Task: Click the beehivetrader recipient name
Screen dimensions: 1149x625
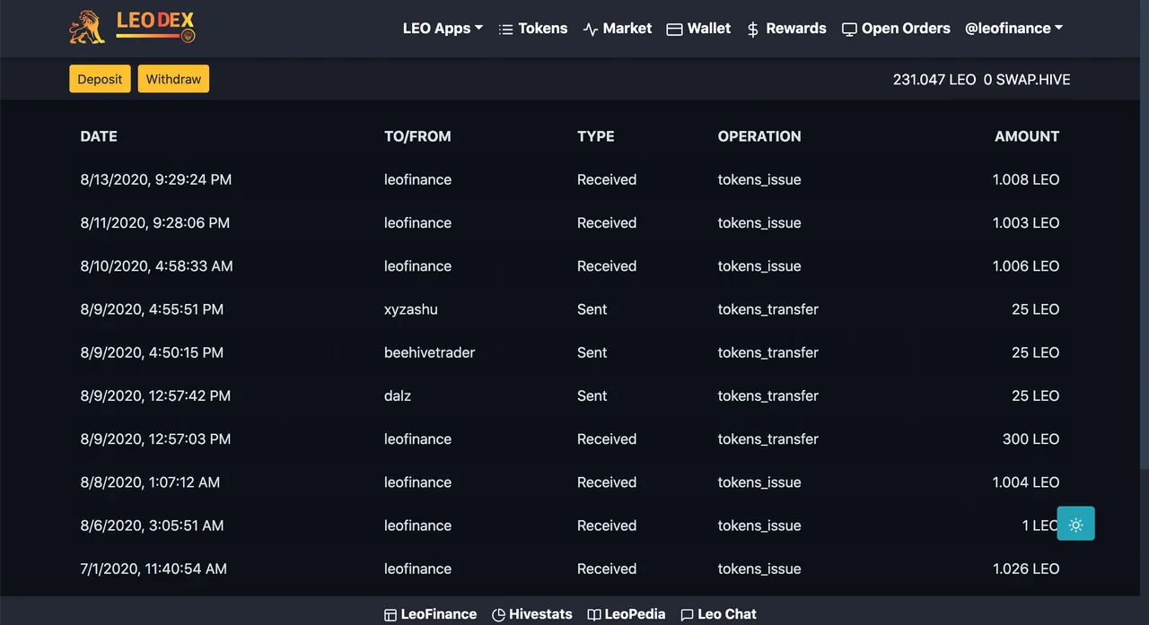Action: click(x=430, y=352)
